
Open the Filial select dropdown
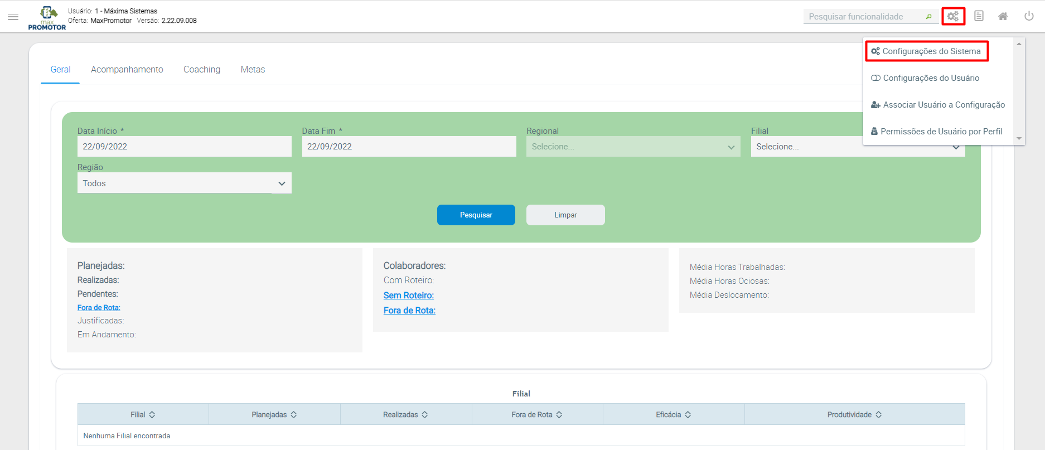[x=857, y=147]
